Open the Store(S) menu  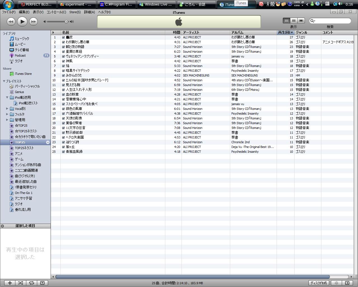(x=75, y=12)
